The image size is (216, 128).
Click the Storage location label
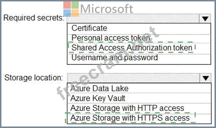click(x=34, y=78)
